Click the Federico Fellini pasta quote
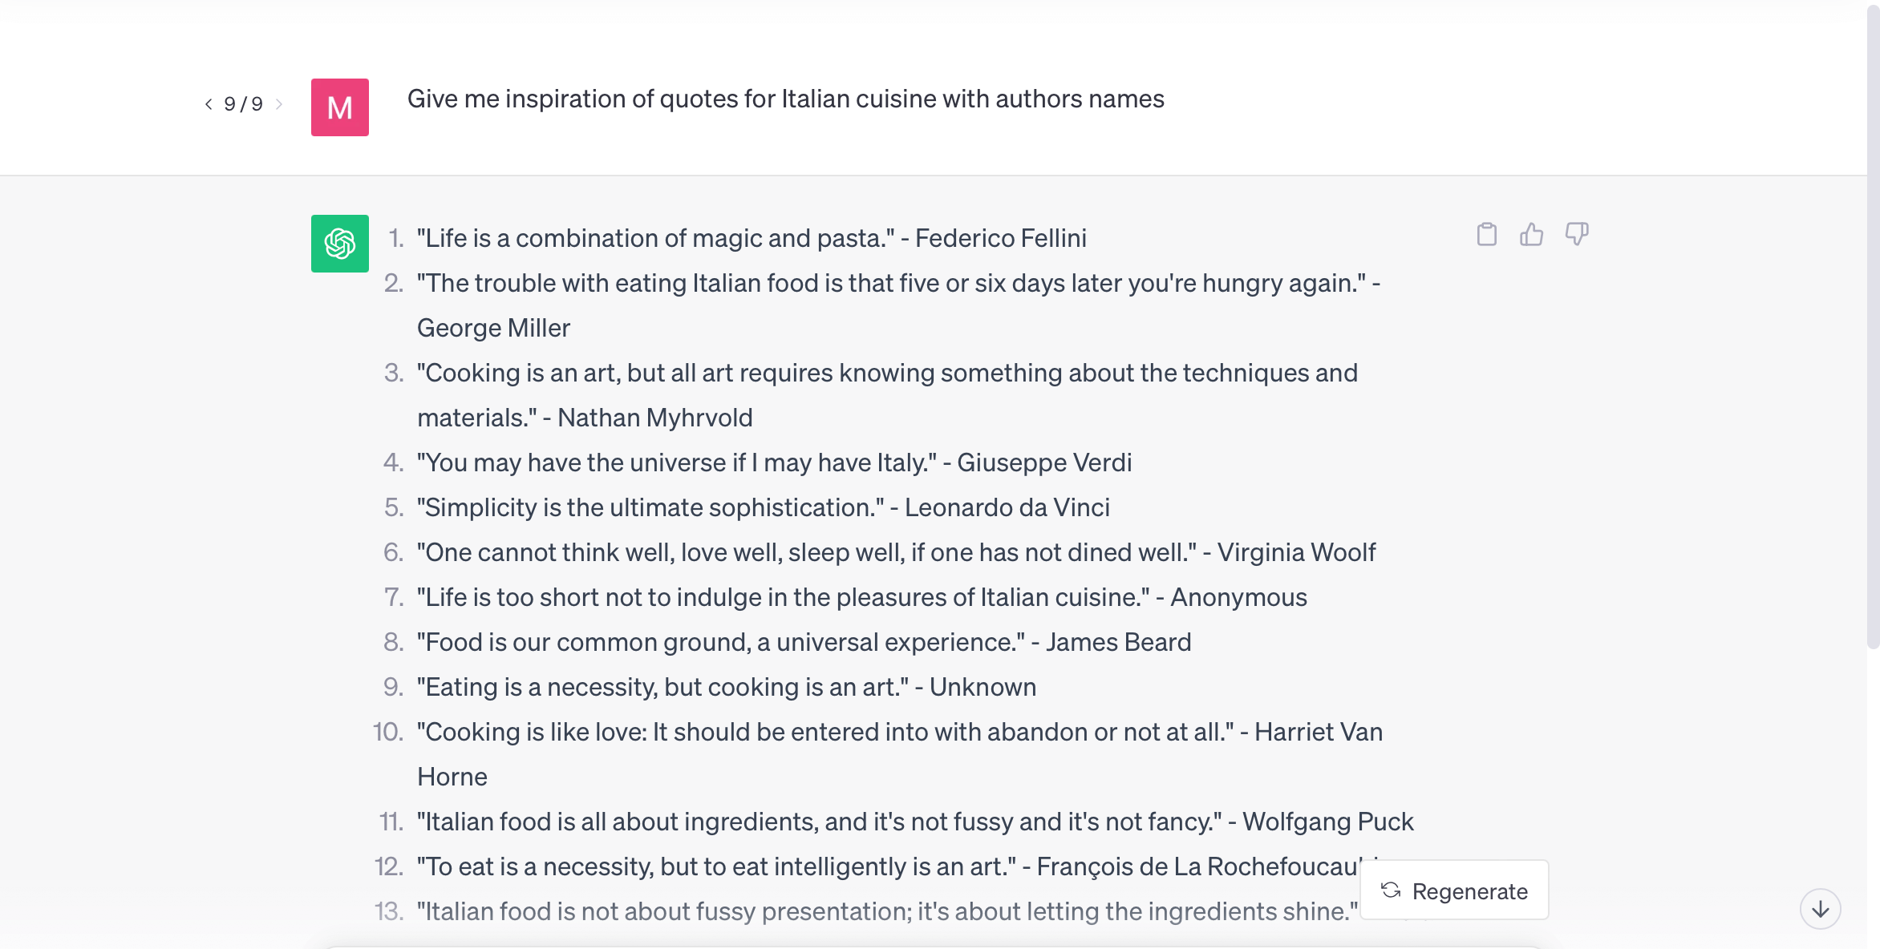Image resolution: width=1880 pixels, height=949 pixels. click(752, 238)
